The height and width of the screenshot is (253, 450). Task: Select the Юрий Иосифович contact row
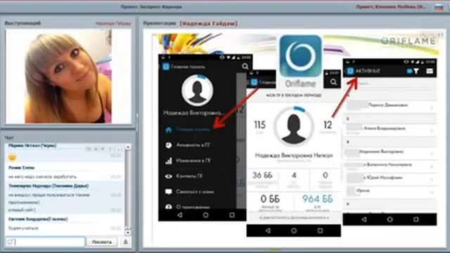click(390, 178)
